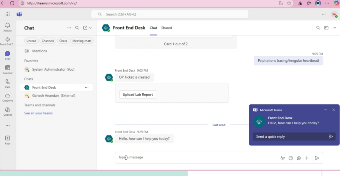
Task: Open the Loop components icon in compose box
Action: pyautogui.click(x=299, y=158)
